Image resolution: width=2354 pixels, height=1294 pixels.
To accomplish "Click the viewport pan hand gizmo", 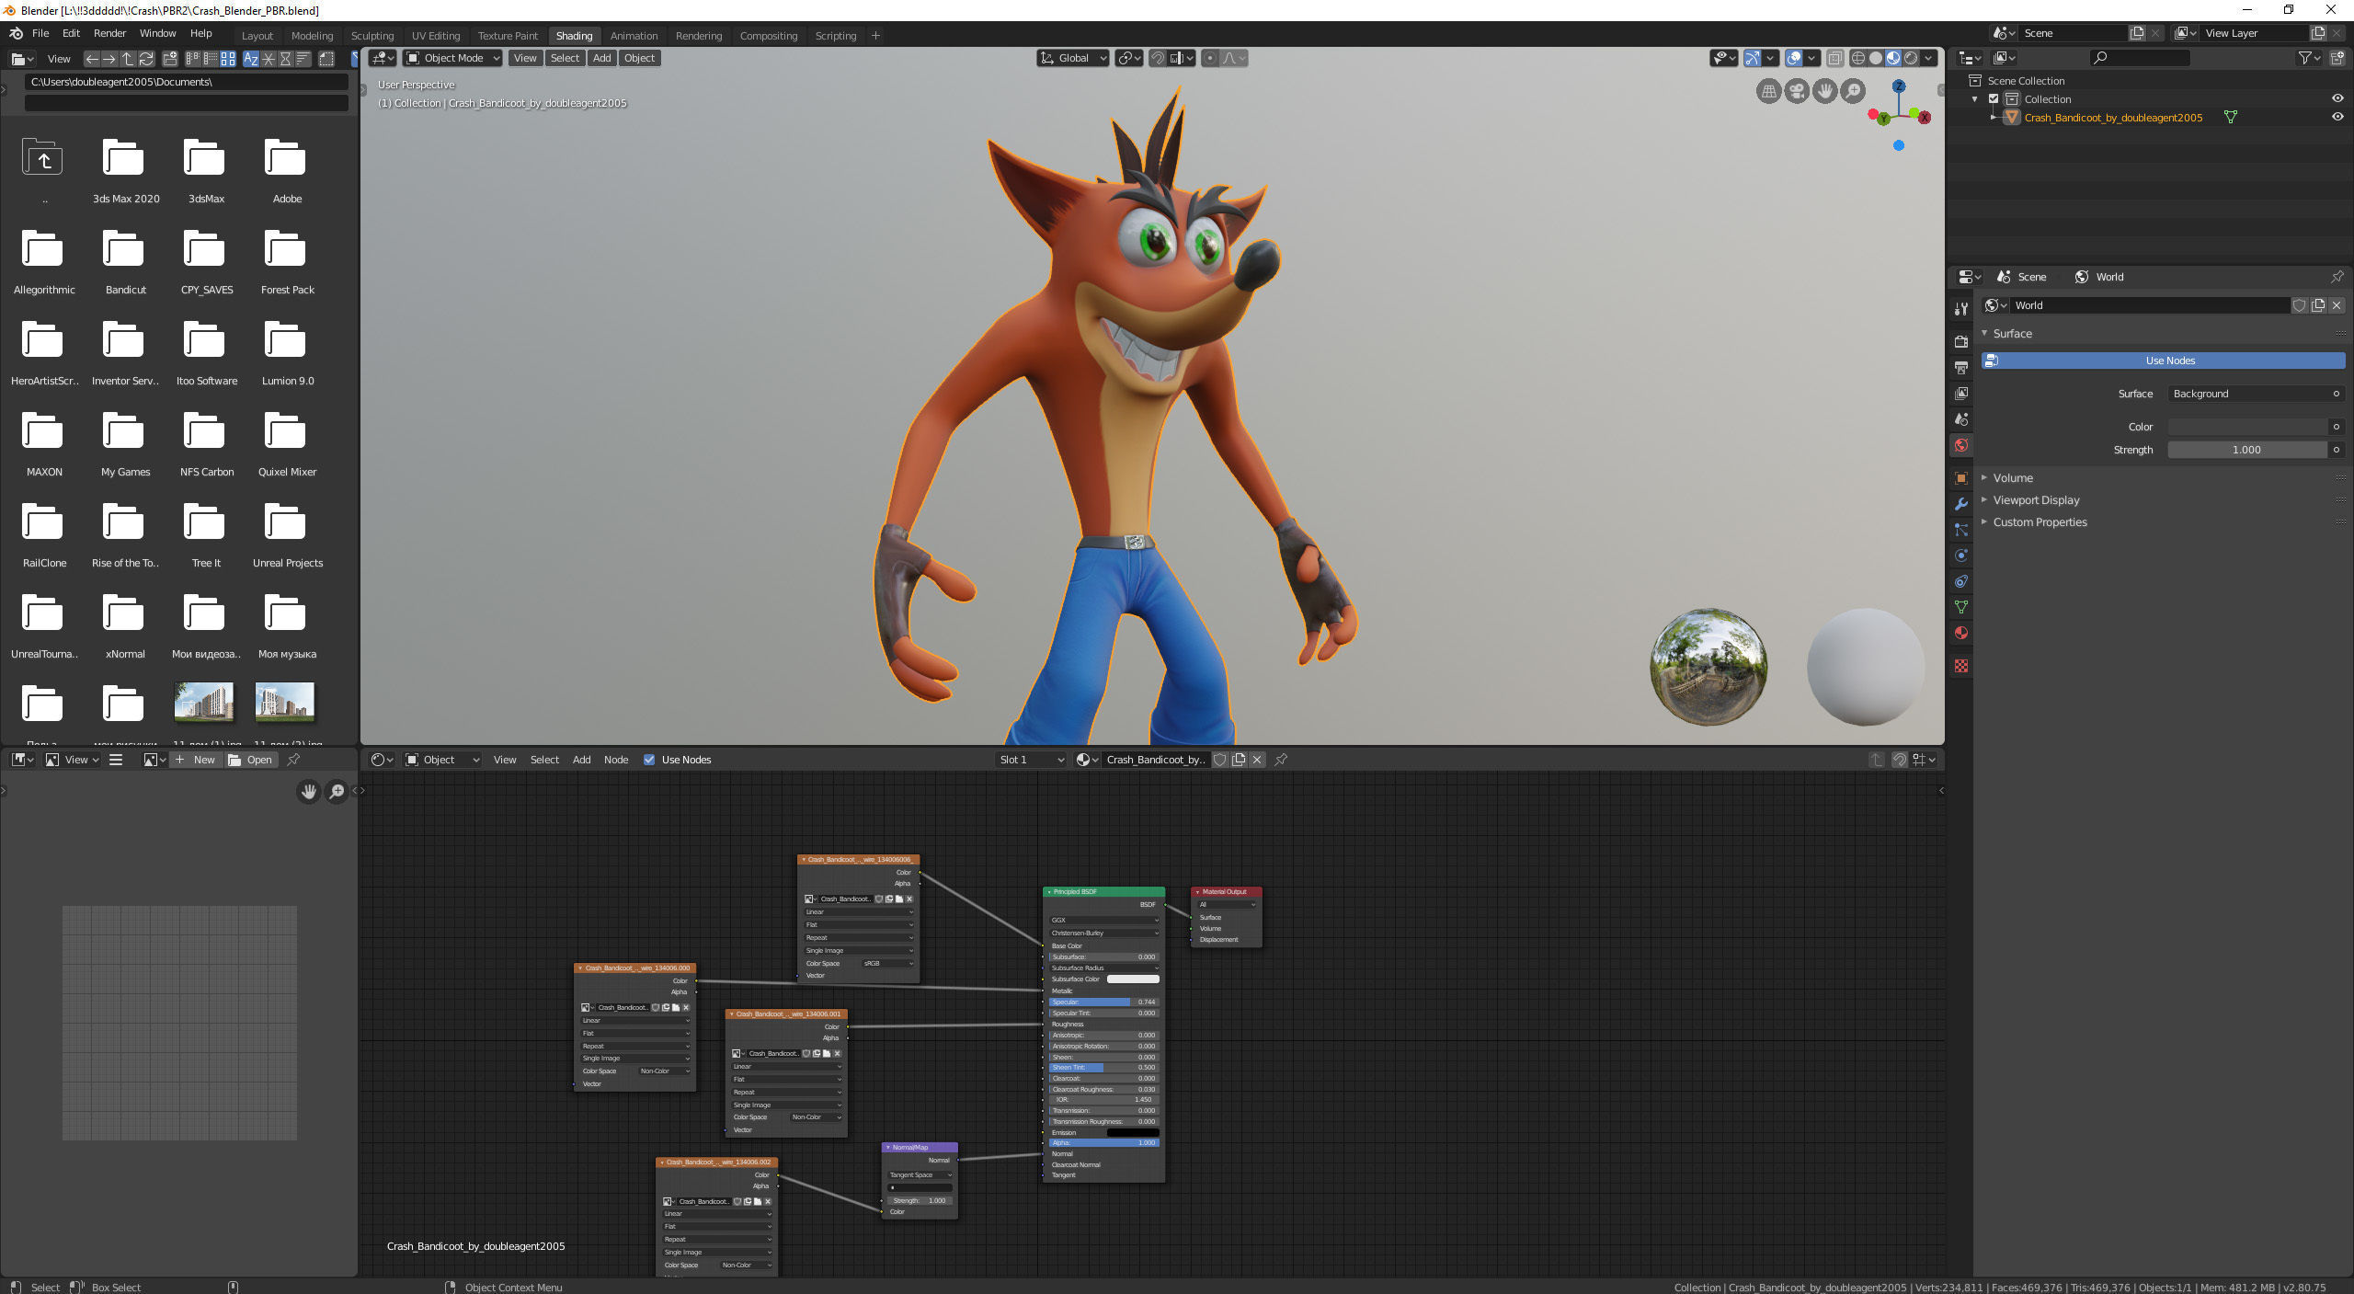I will point(1825,91).
